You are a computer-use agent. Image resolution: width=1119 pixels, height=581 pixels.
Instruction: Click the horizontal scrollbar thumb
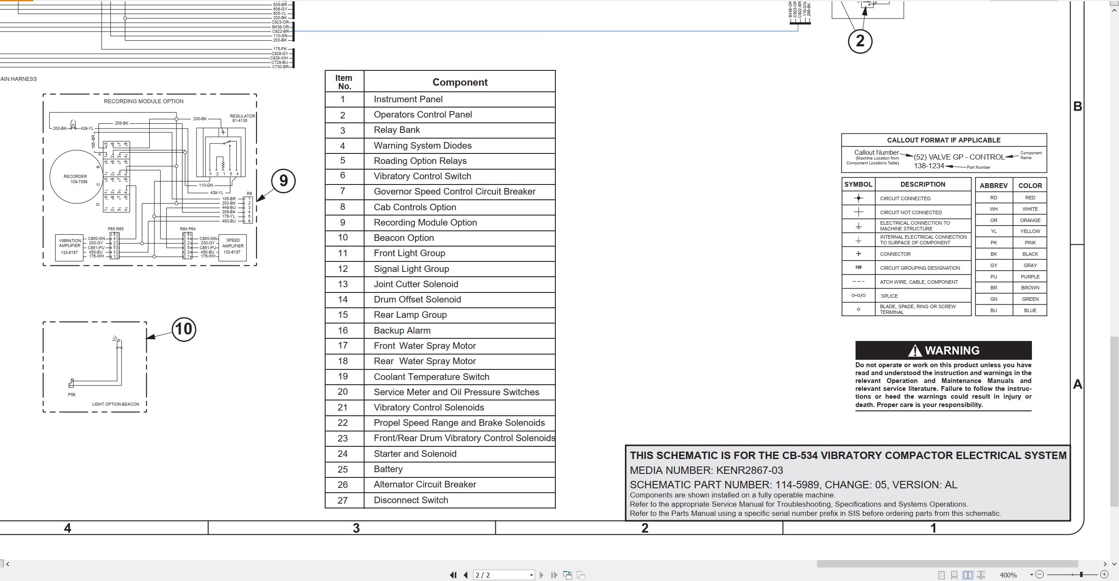point(947,564)
